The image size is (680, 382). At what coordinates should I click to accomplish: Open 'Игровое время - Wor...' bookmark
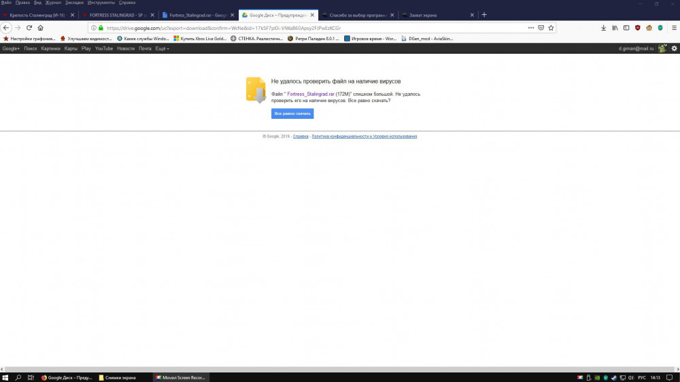(x=371, y=39)
